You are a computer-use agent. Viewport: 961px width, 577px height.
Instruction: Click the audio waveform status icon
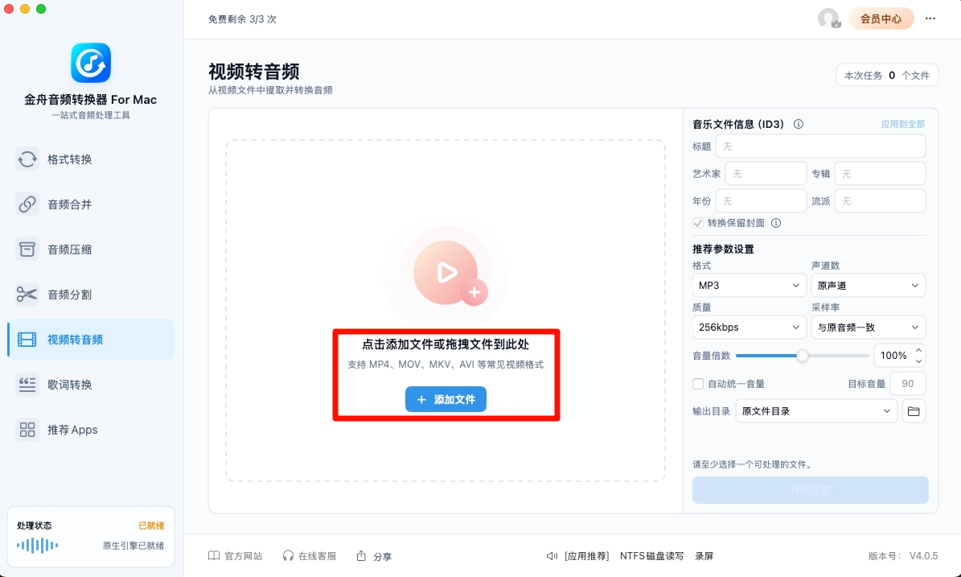click(37, 545)
